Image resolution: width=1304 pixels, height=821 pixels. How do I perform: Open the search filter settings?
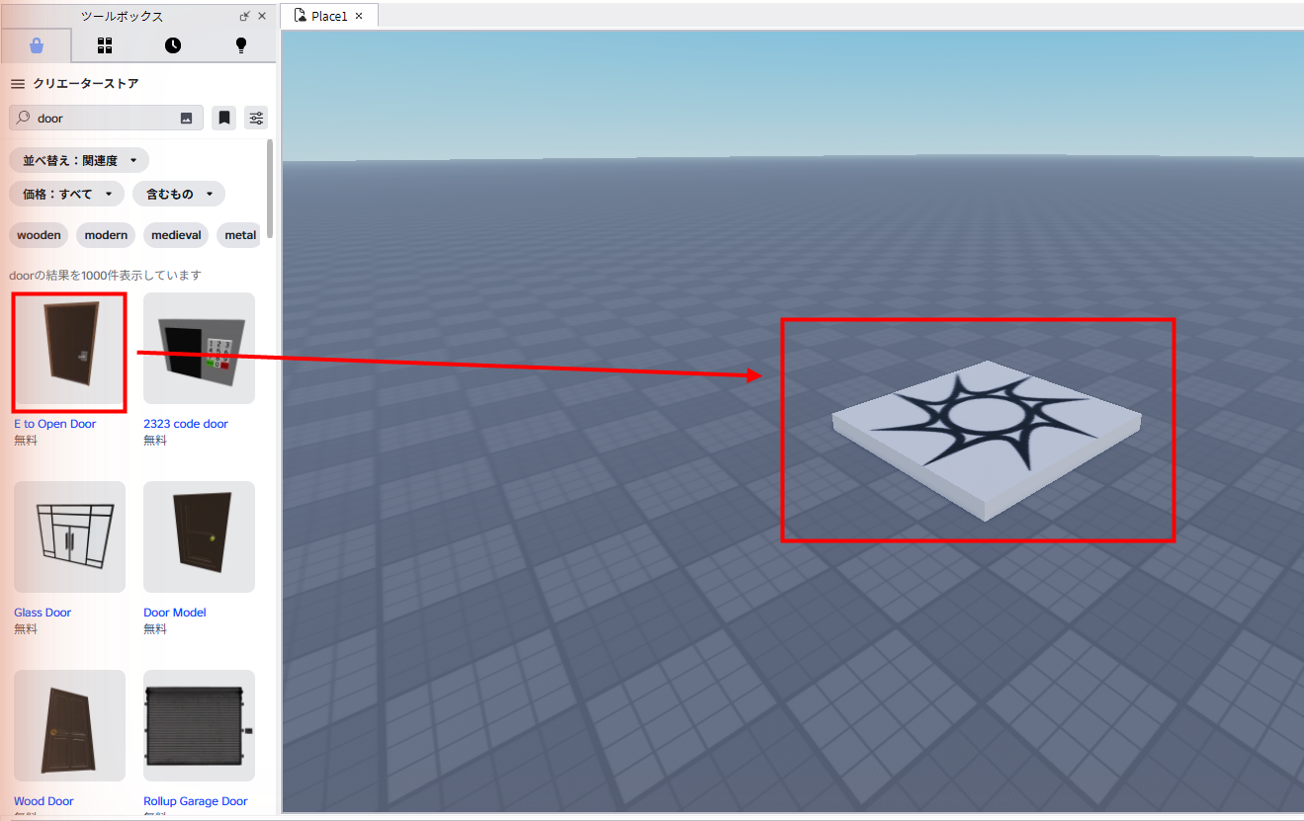(256, 119)
